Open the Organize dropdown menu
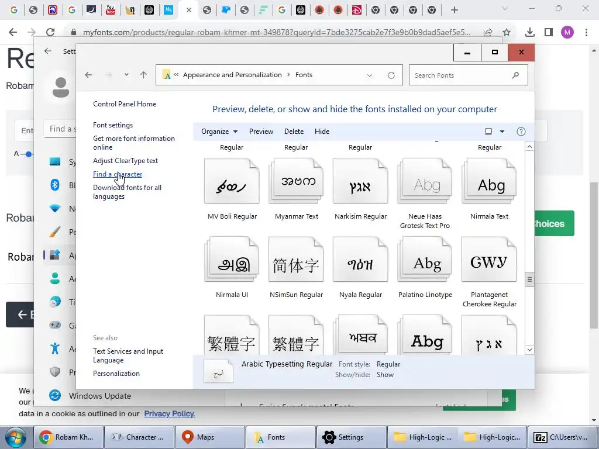This screenshot has width=599, height=449. (219, 132)
